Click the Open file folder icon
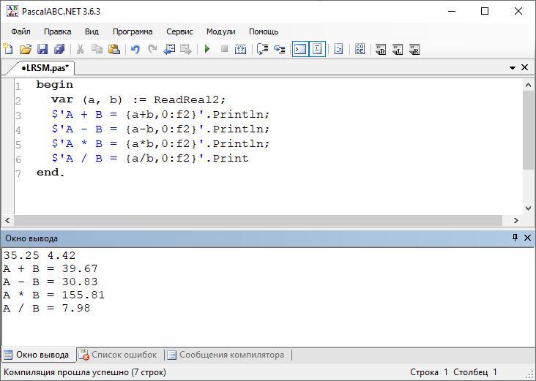The height and width of the screenshot is (381, 536). click(x=26, y=50)
